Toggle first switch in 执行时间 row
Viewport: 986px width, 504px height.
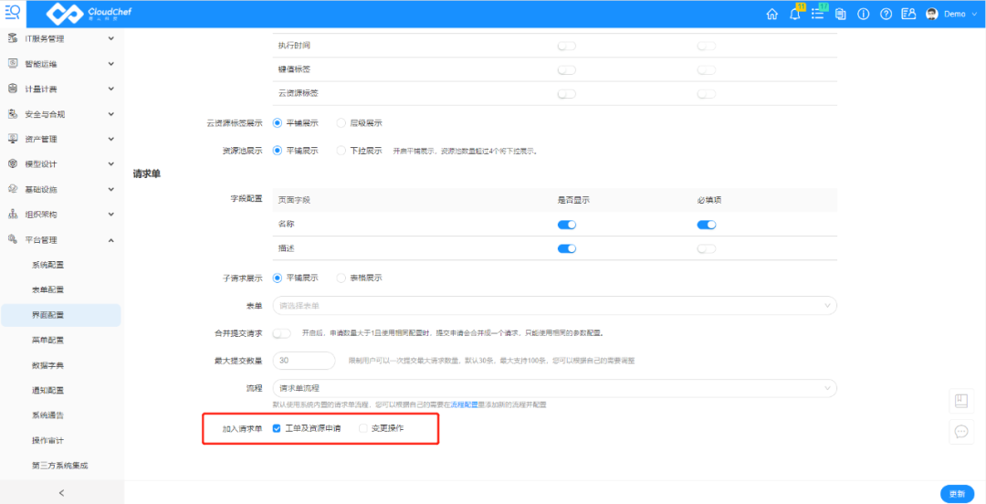567,46
